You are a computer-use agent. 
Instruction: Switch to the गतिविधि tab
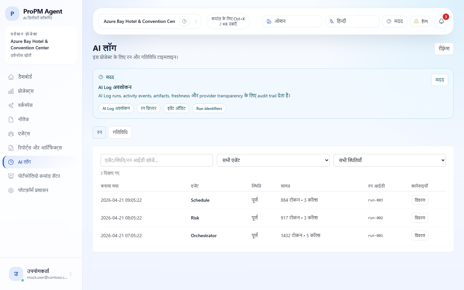click(120, 132)
